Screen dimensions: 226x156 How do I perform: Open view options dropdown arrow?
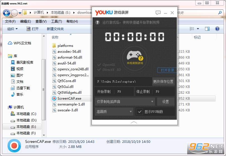pyautogui.click(x=198, y=29)
